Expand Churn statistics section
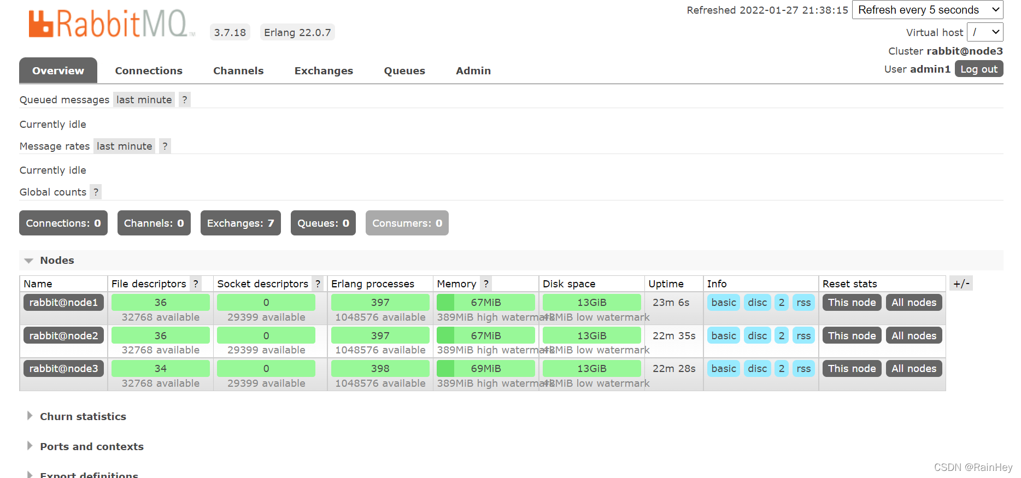This screenshot has width=1021, height=478. (83, 416)
